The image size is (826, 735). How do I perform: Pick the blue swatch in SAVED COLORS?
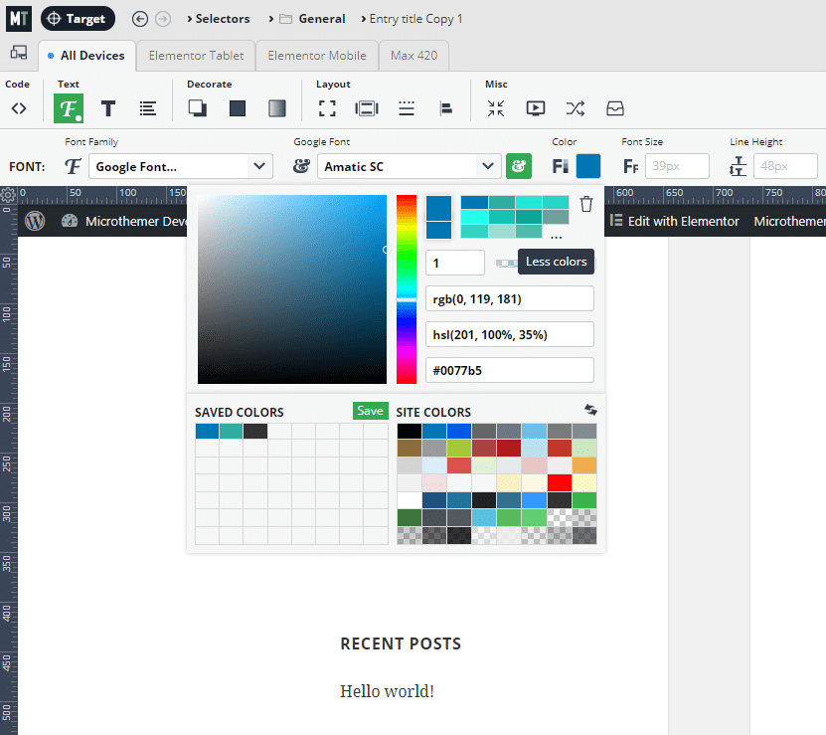[204, 430]
